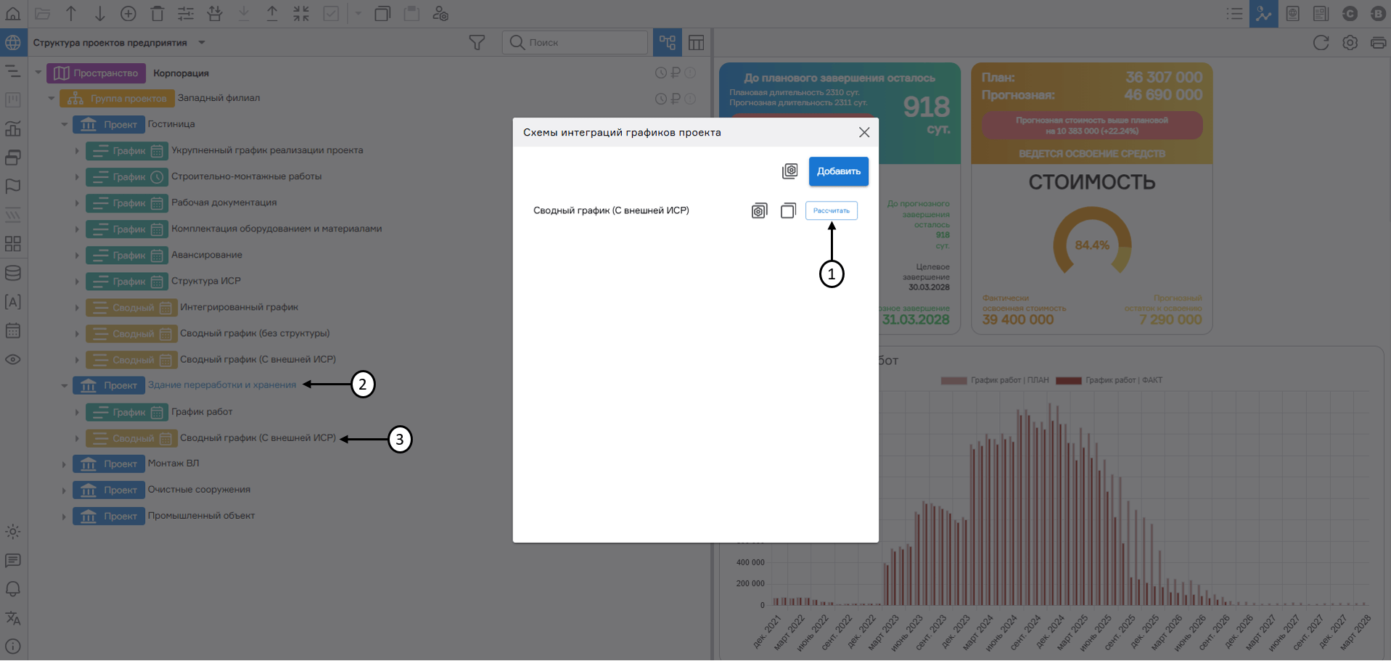This screenshot has width=1391, height=661.
Task: Click the copy icon beside Рассчитать
Action: pyautogui.click(x=788, y=211)
